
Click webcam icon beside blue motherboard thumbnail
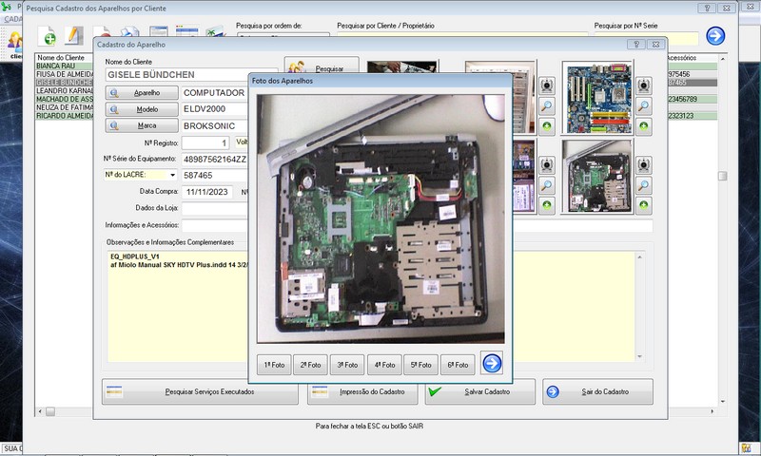click(x=644, y=85)
